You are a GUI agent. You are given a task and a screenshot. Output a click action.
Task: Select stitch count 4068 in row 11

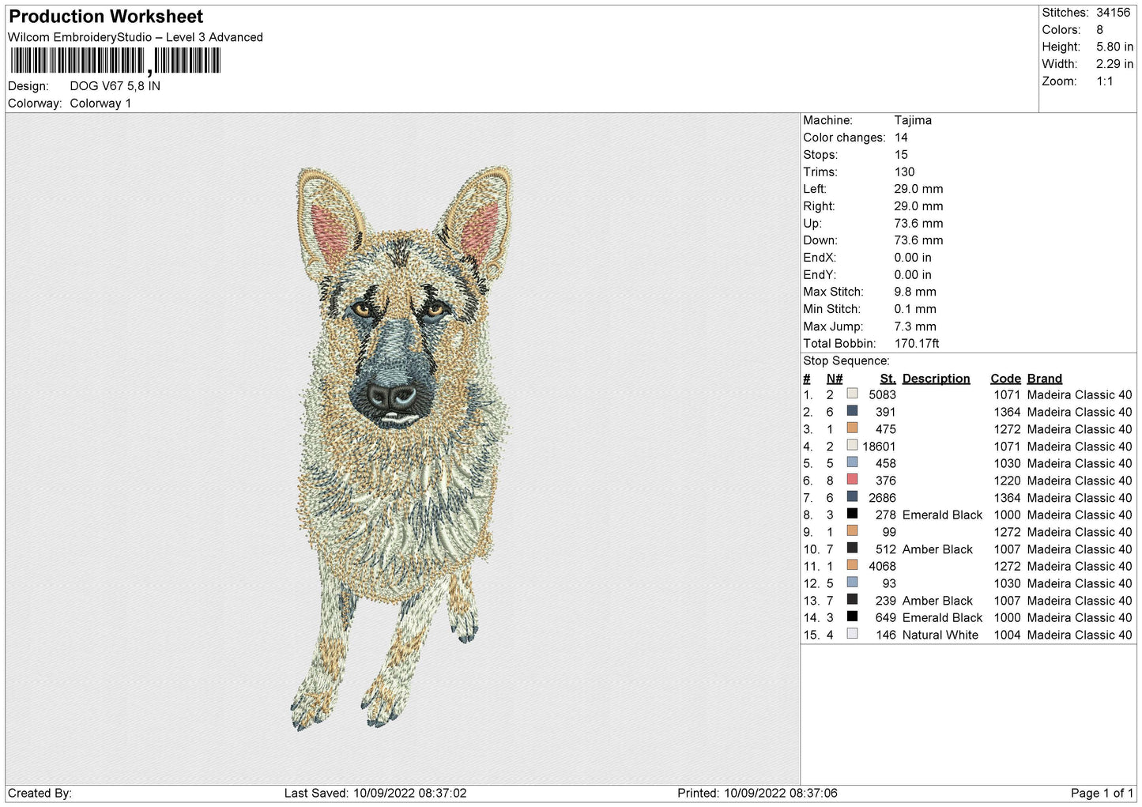[882, 567]
